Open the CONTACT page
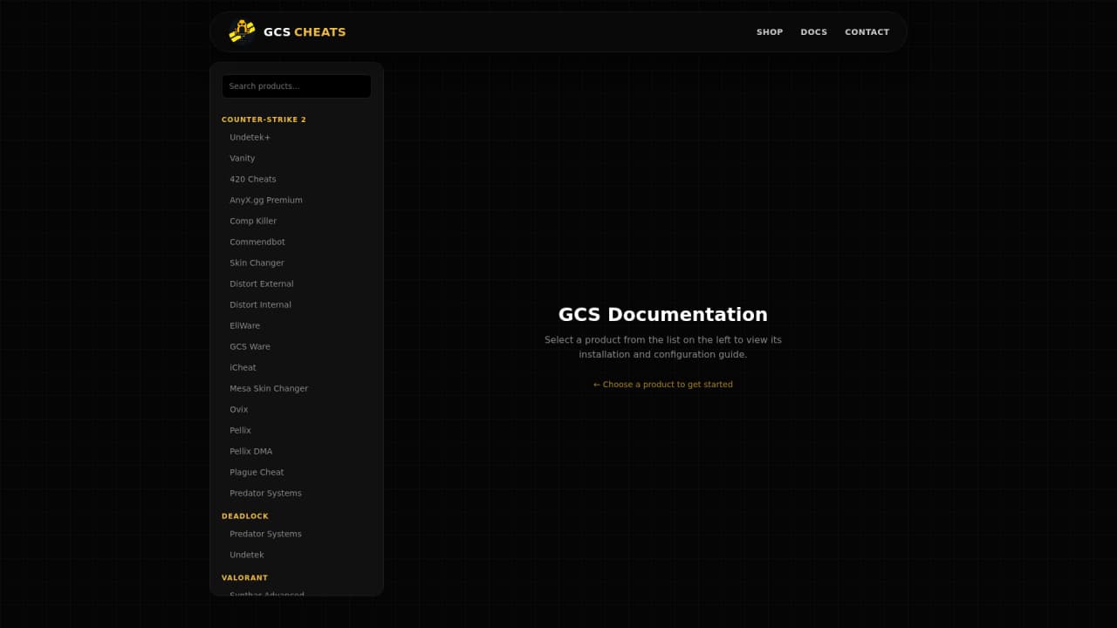The image size is (1117, 628). (x=867, y=32)
